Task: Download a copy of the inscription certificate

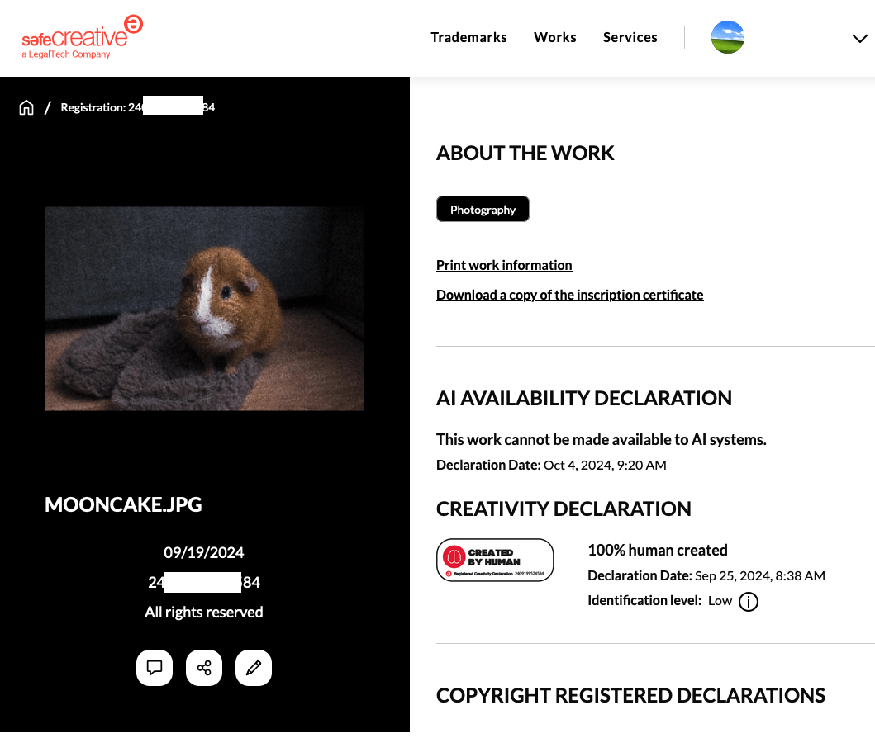Action: click(569, 295)
